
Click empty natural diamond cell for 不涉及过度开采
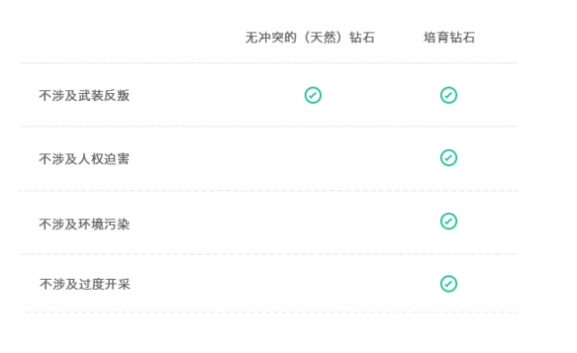313,283
